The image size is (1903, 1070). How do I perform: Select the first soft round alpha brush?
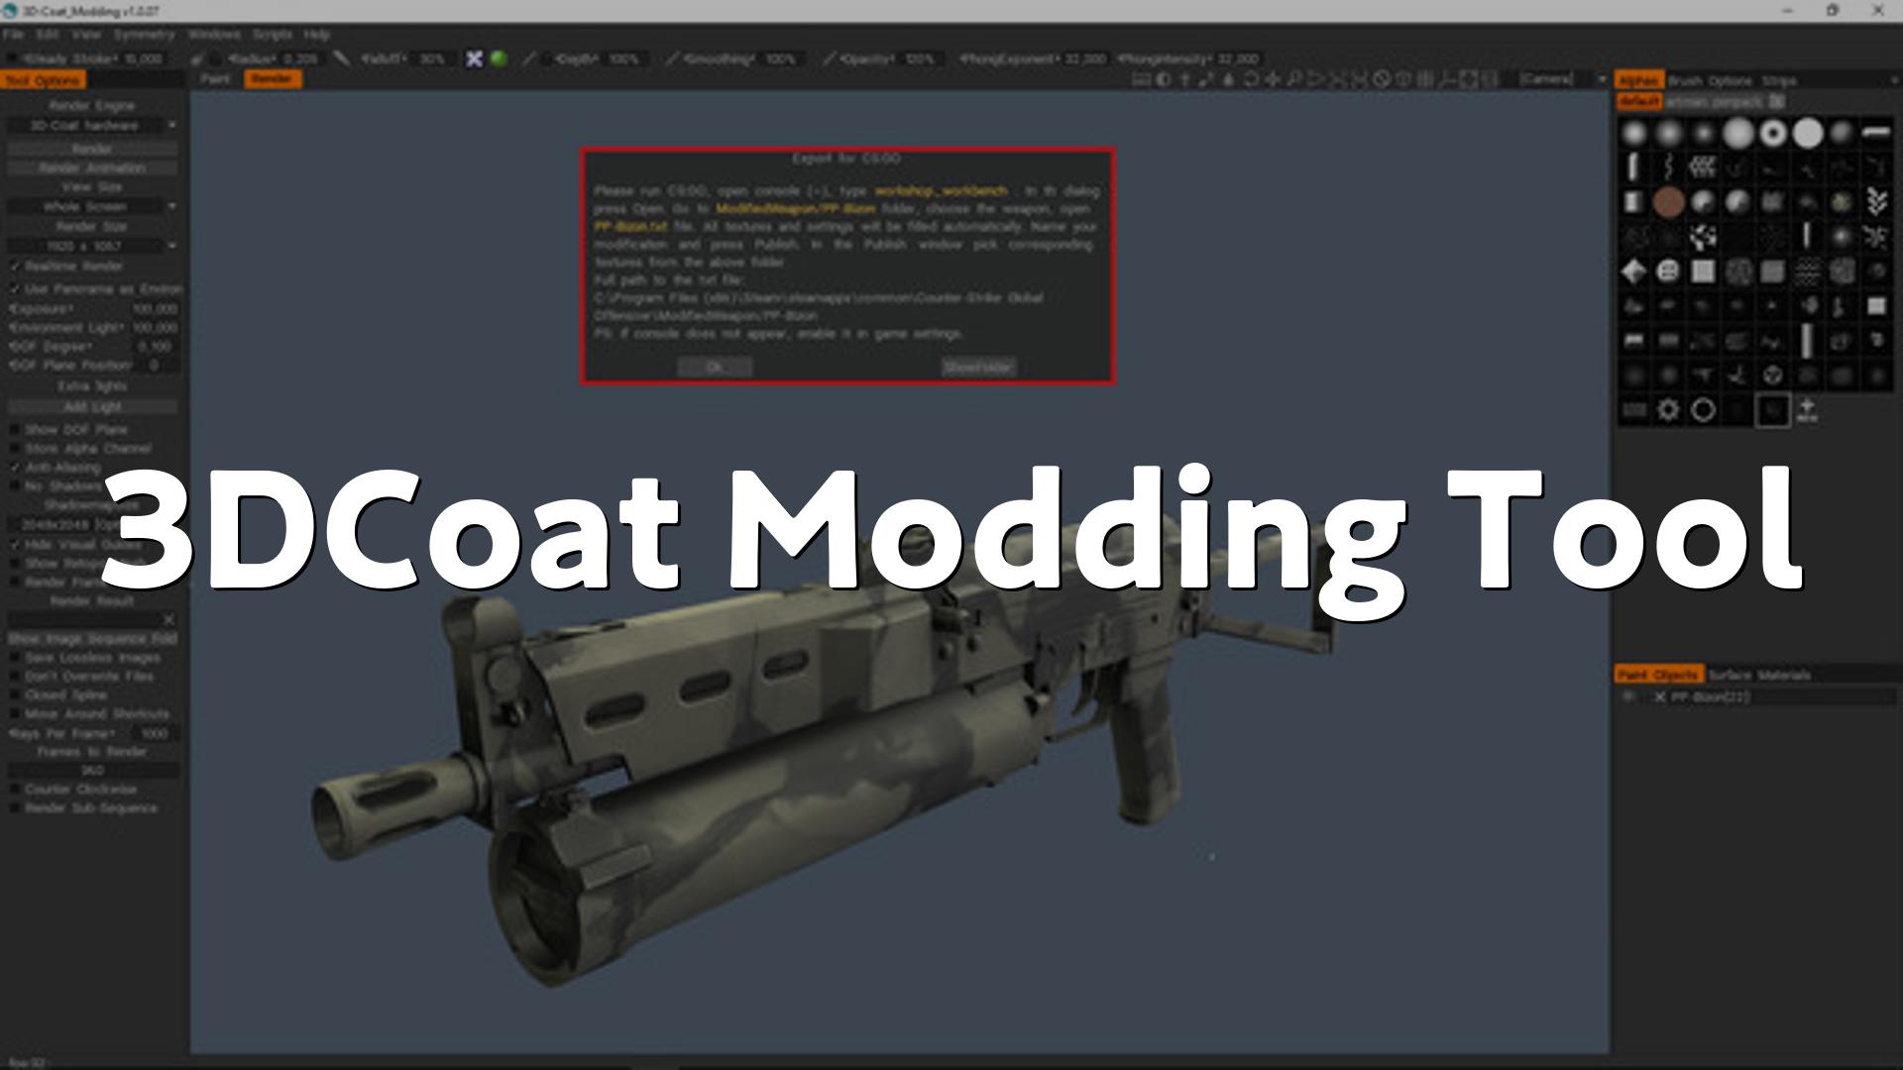click(x=1634, y=133)
